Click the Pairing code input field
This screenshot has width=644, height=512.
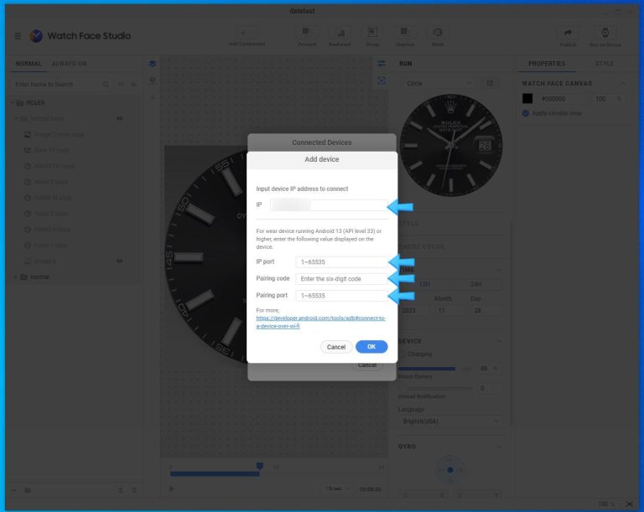coord(341,278)
